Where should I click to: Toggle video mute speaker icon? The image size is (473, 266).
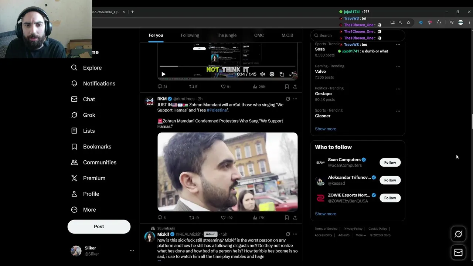[x=262, y=74]
